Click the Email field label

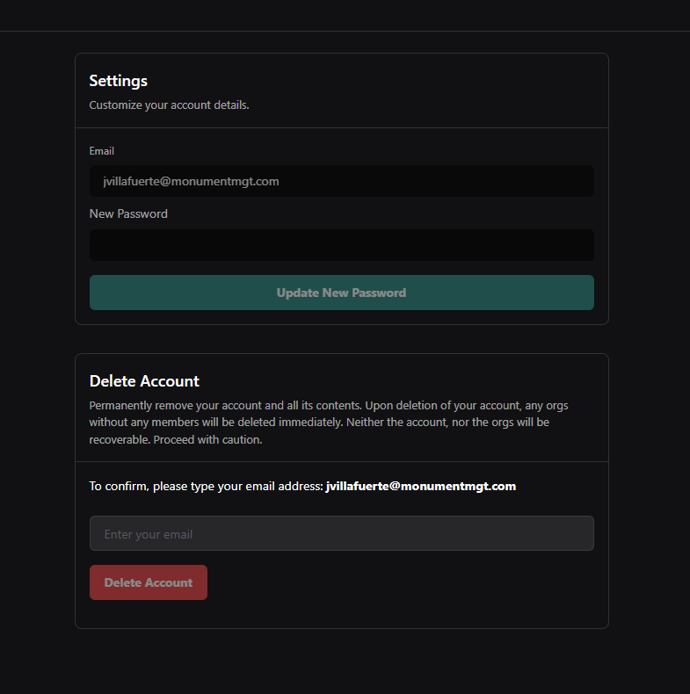[x=102, y=151]
